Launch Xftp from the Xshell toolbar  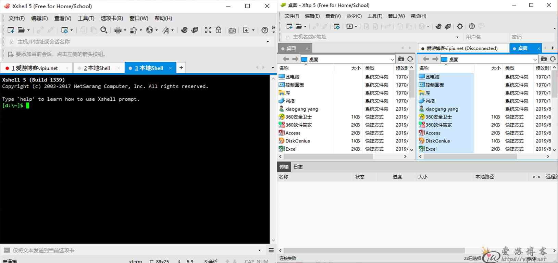pos(195,30)
